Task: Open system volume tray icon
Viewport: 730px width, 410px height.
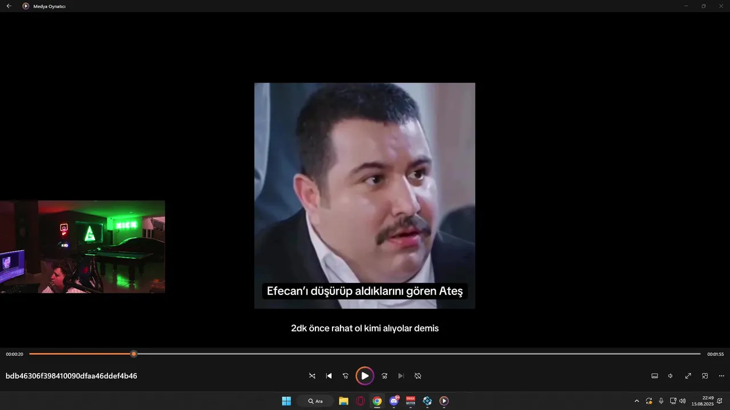Action: [683, 401]
